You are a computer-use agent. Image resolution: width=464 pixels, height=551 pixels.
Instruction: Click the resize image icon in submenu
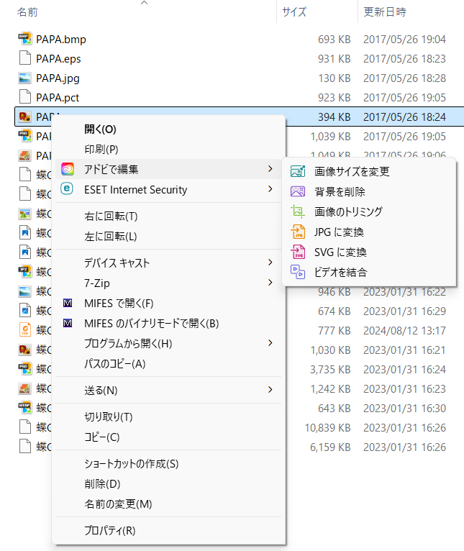[x=298, y=171]
